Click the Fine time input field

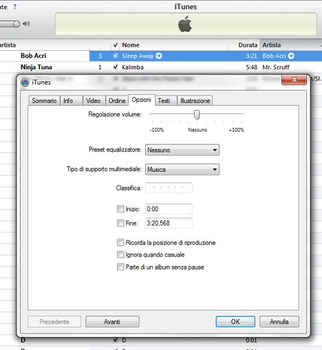pyautogui.click(x=169, y=223)
